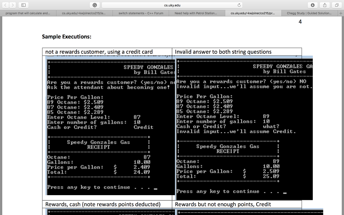Switch to 'program that will calculate and...' tab
The width and height of the screenshot is (344, 215).
(28, 13)
